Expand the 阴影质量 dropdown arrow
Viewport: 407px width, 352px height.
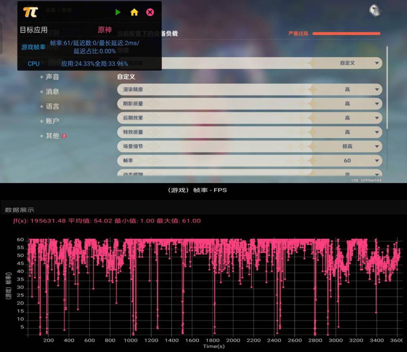click(x=377, y=104)
